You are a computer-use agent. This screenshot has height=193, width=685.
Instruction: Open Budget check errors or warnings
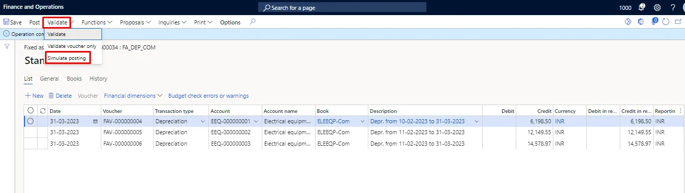pos(208,96)
